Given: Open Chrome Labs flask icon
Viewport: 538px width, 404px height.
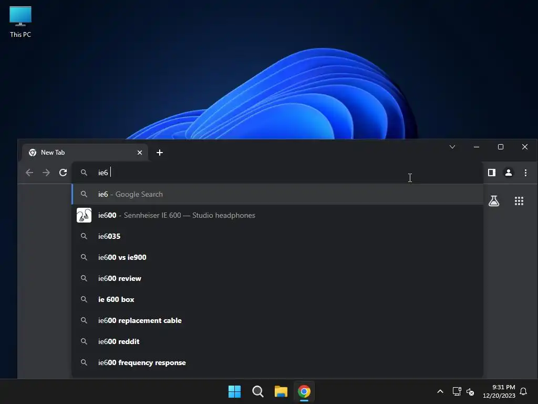Looking at the screenshot, I should click(494, 201).
